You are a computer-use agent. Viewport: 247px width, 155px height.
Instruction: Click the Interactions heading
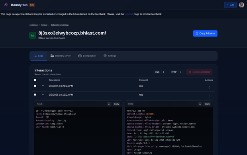click(x=43, y=70)
